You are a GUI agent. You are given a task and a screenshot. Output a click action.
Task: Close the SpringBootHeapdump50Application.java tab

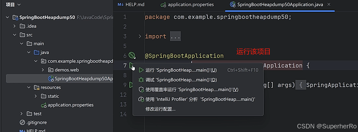[x=329, y=4]
